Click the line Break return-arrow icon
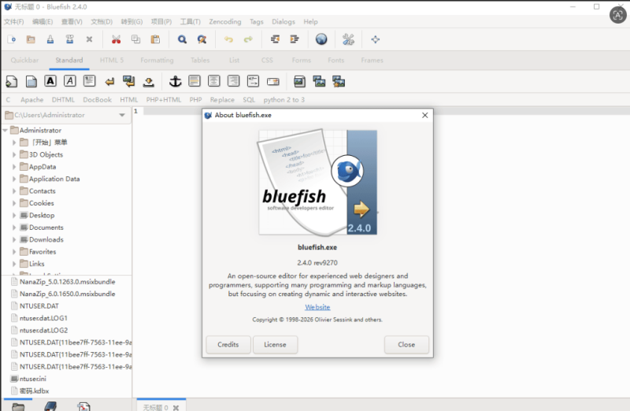630x411 pixels. pos(109,82)
